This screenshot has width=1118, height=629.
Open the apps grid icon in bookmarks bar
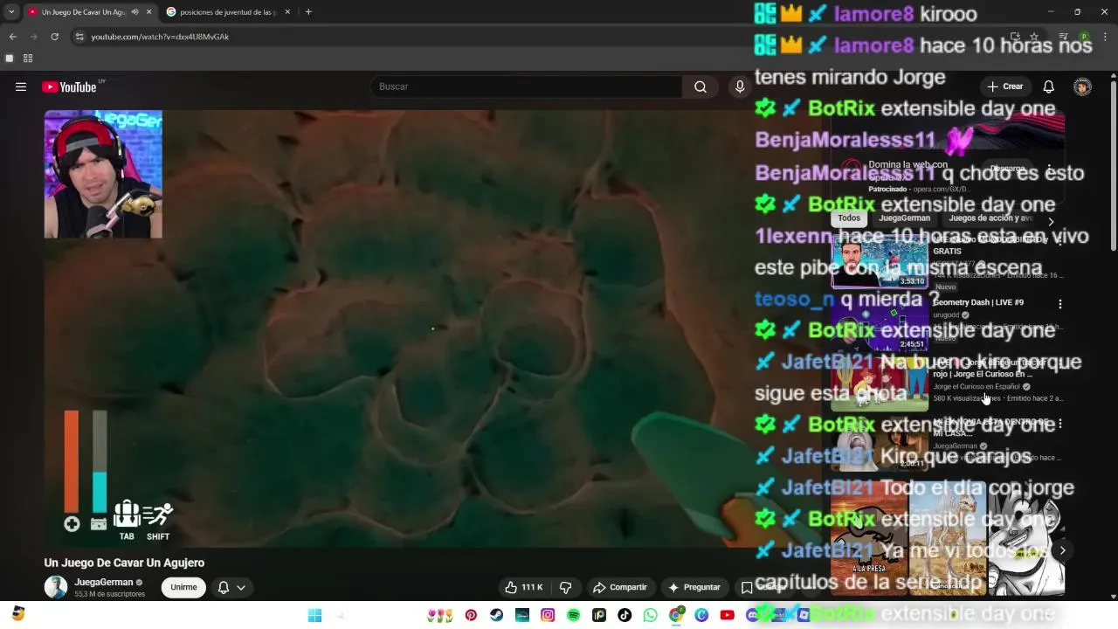coord(28,59)
